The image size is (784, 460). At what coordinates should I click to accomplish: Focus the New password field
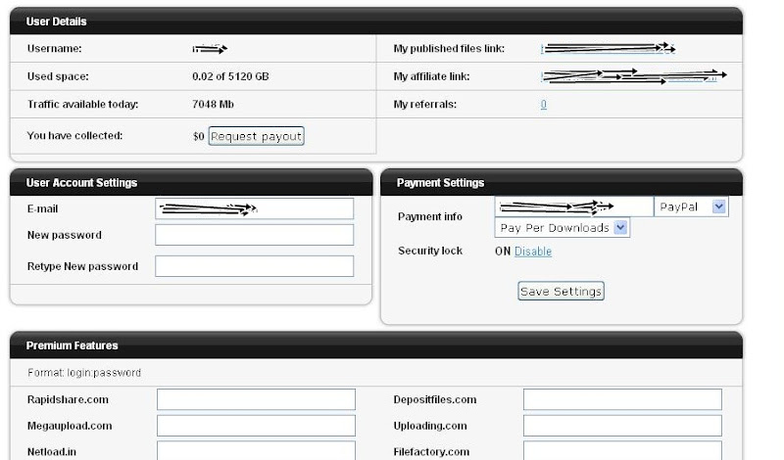(254, 235)
